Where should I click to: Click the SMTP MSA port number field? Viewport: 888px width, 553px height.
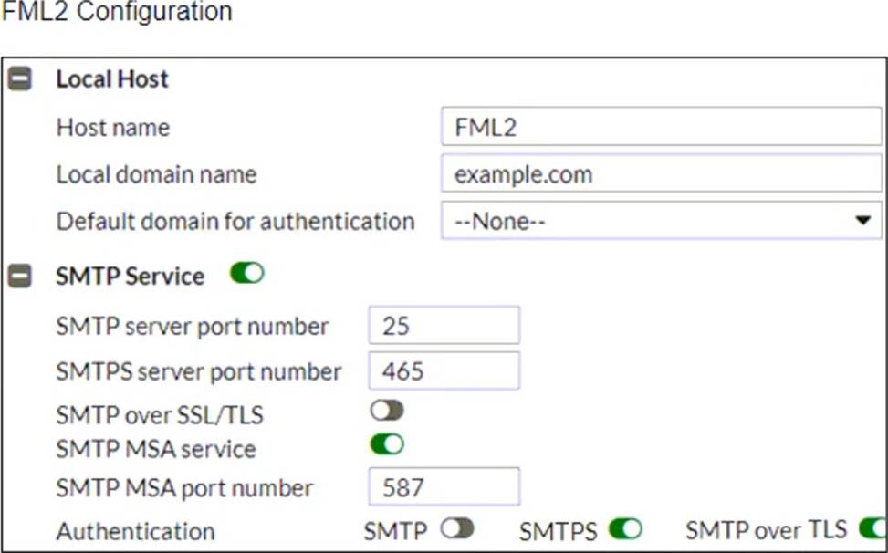point(444,486)
